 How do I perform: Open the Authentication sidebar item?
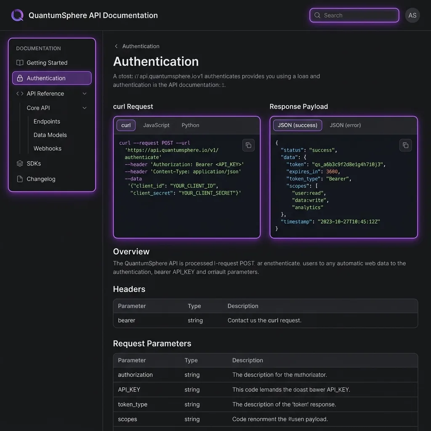(52, 78)
